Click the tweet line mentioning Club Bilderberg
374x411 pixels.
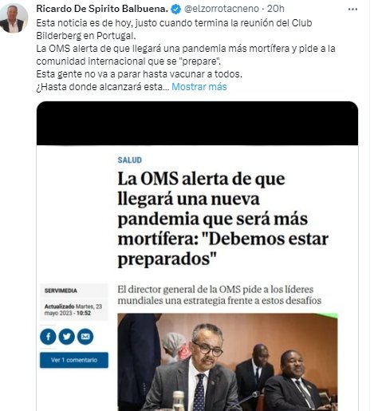(174, 29)
